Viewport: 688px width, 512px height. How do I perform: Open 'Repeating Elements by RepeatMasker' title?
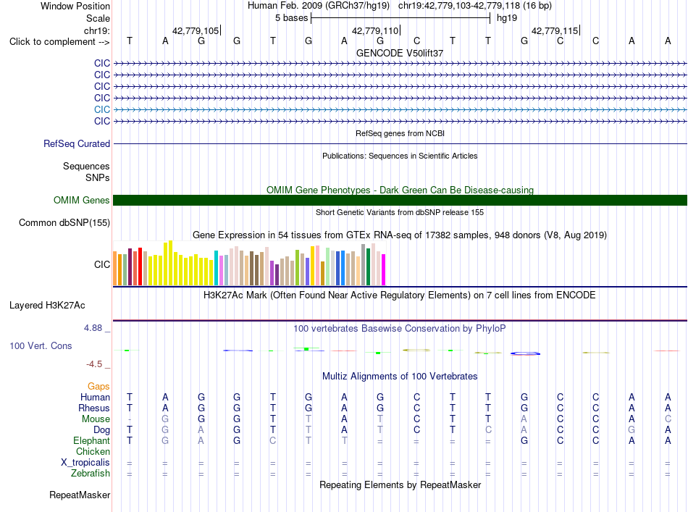tap(400, 485)
